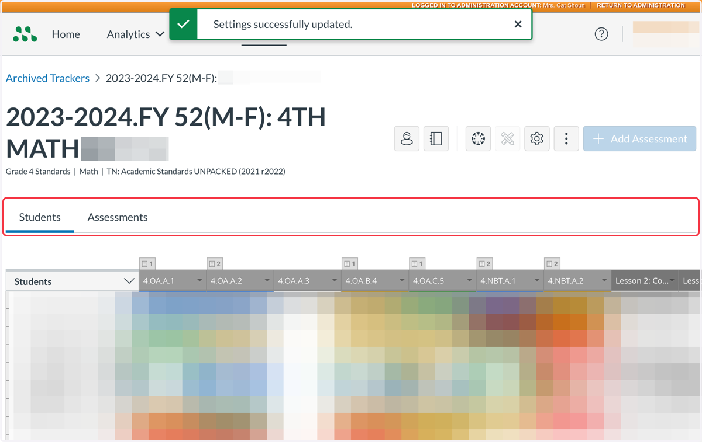Click the Add Assessment button
Viewport: 702px width, 442px height.
coord(639,138)
